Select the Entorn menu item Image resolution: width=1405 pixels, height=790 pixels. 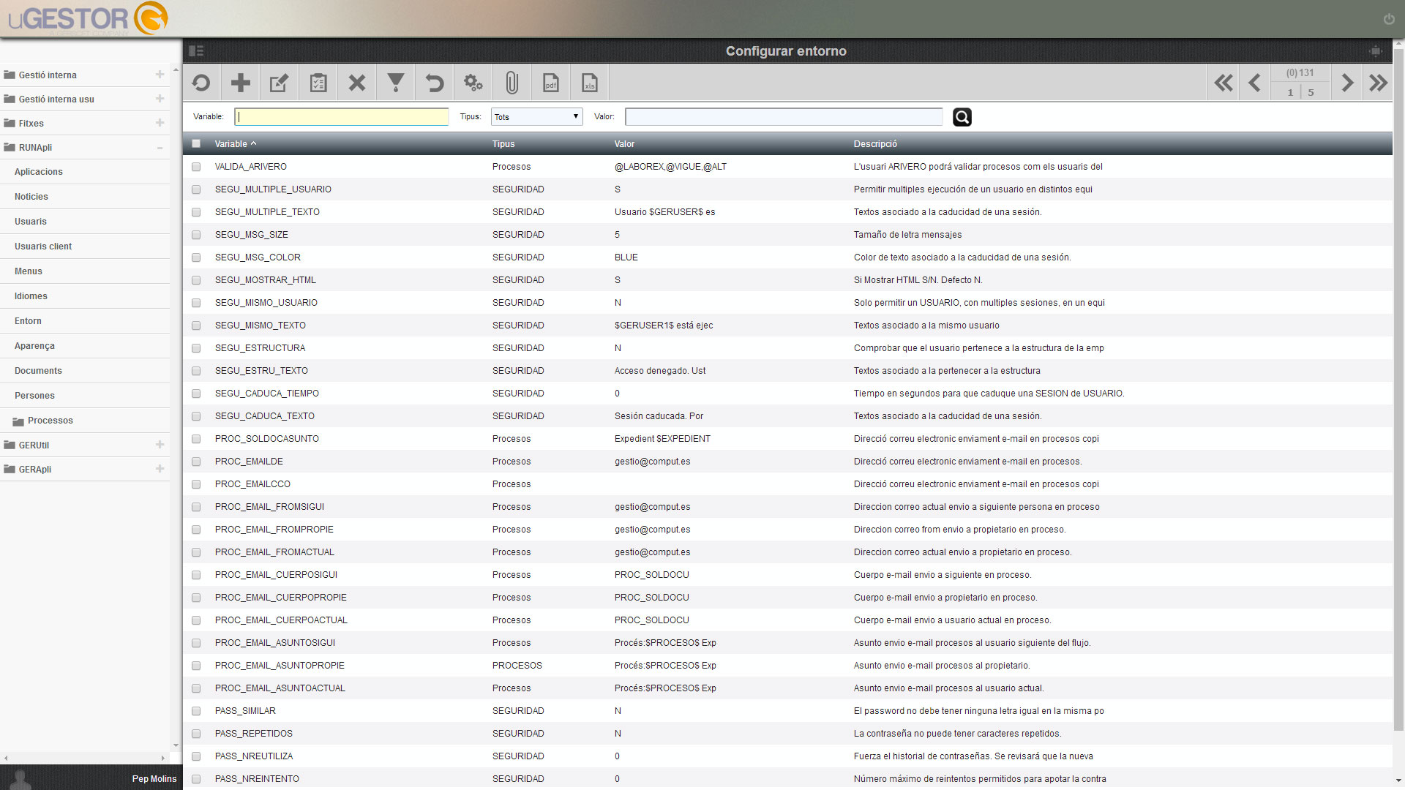tap(28, 321)
